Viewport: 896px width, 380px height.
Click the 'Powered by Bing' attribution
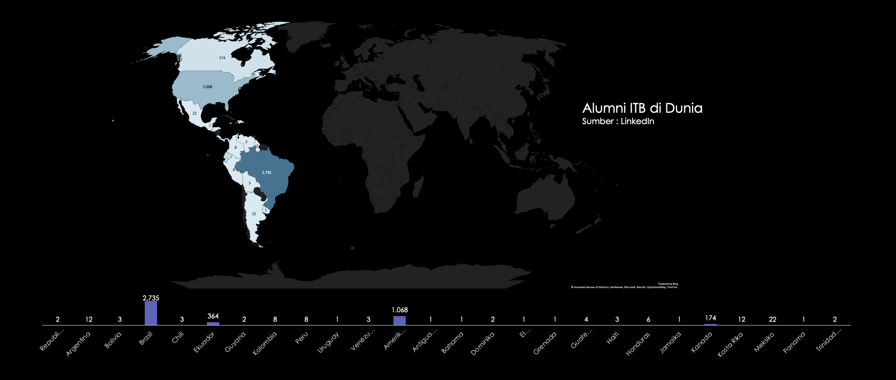[x=668, y=284]
